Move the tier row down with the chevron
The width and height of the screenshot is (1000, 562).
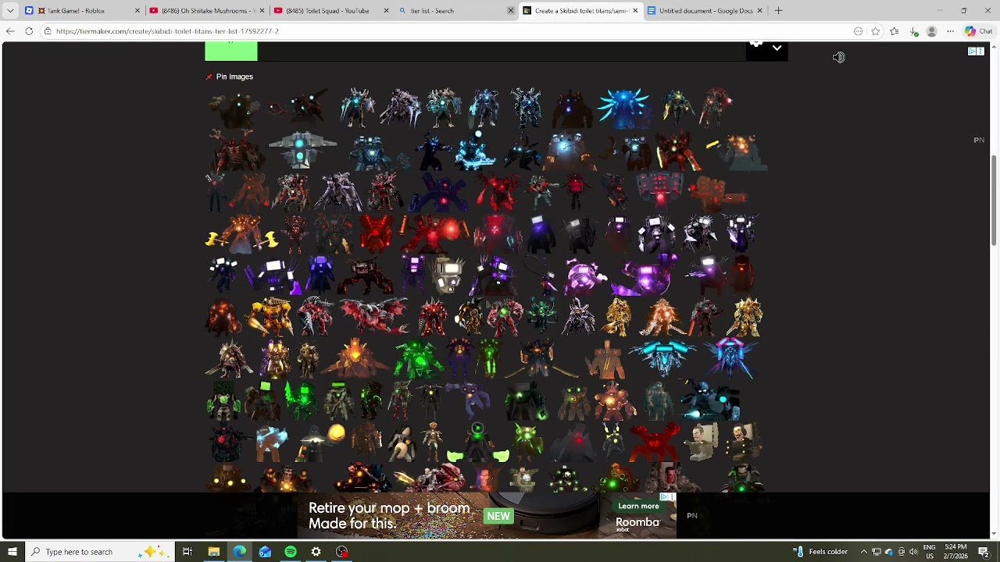point(777,48)
